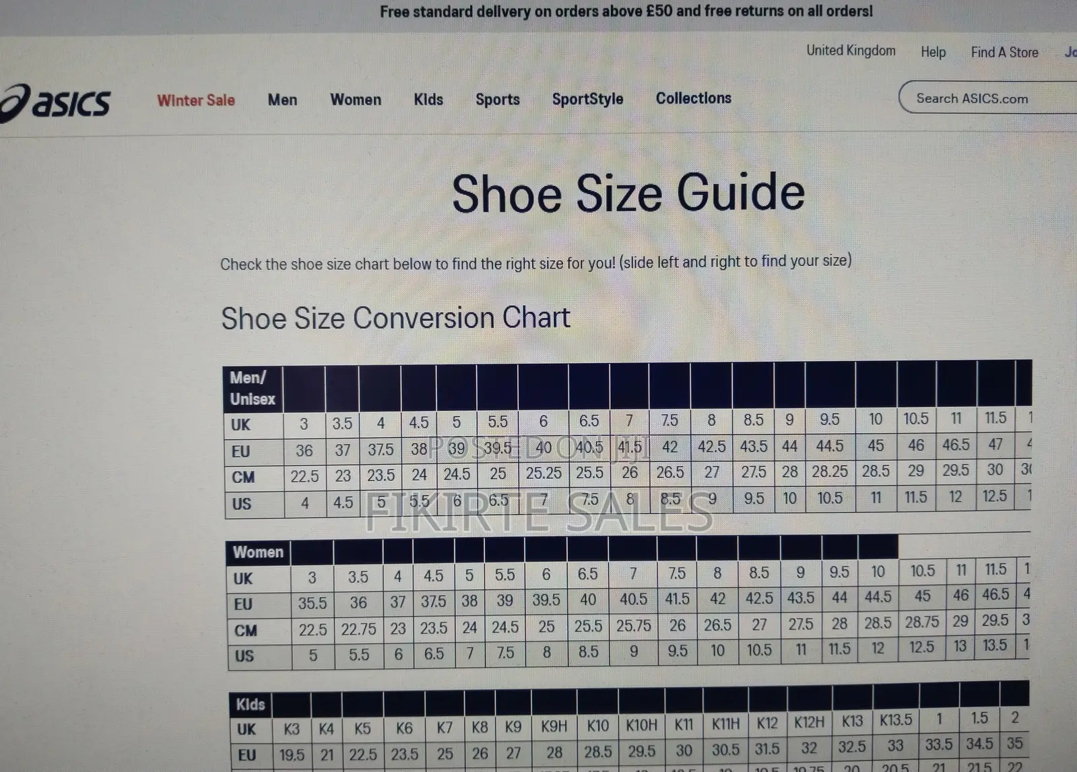Click the ASICS logo
The width and height of the screenshot is (1077, 772).
tap(57, 103)
